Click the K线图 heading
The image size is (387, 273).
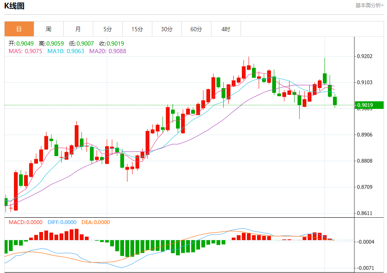pos(14,5)
